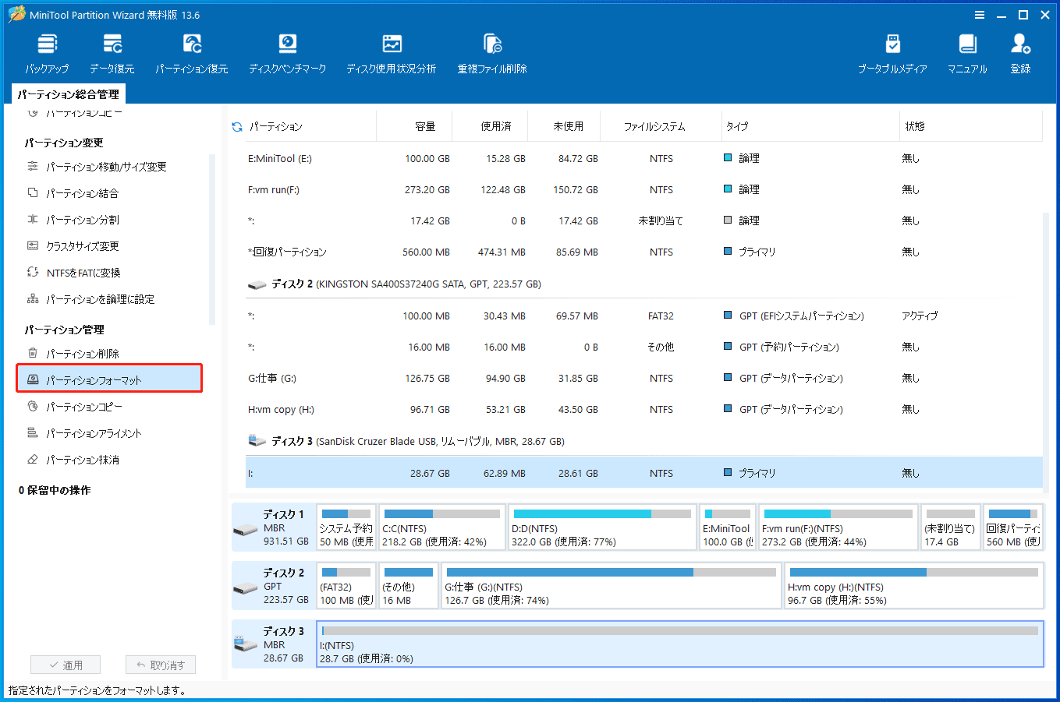Click the 取り消す (Undo) button

(x=161, y=664)
